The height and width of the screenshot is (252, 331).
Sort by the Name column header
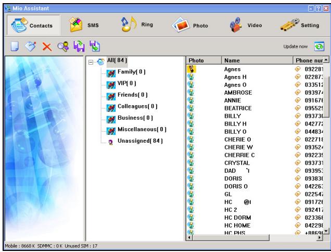[257, 60]
